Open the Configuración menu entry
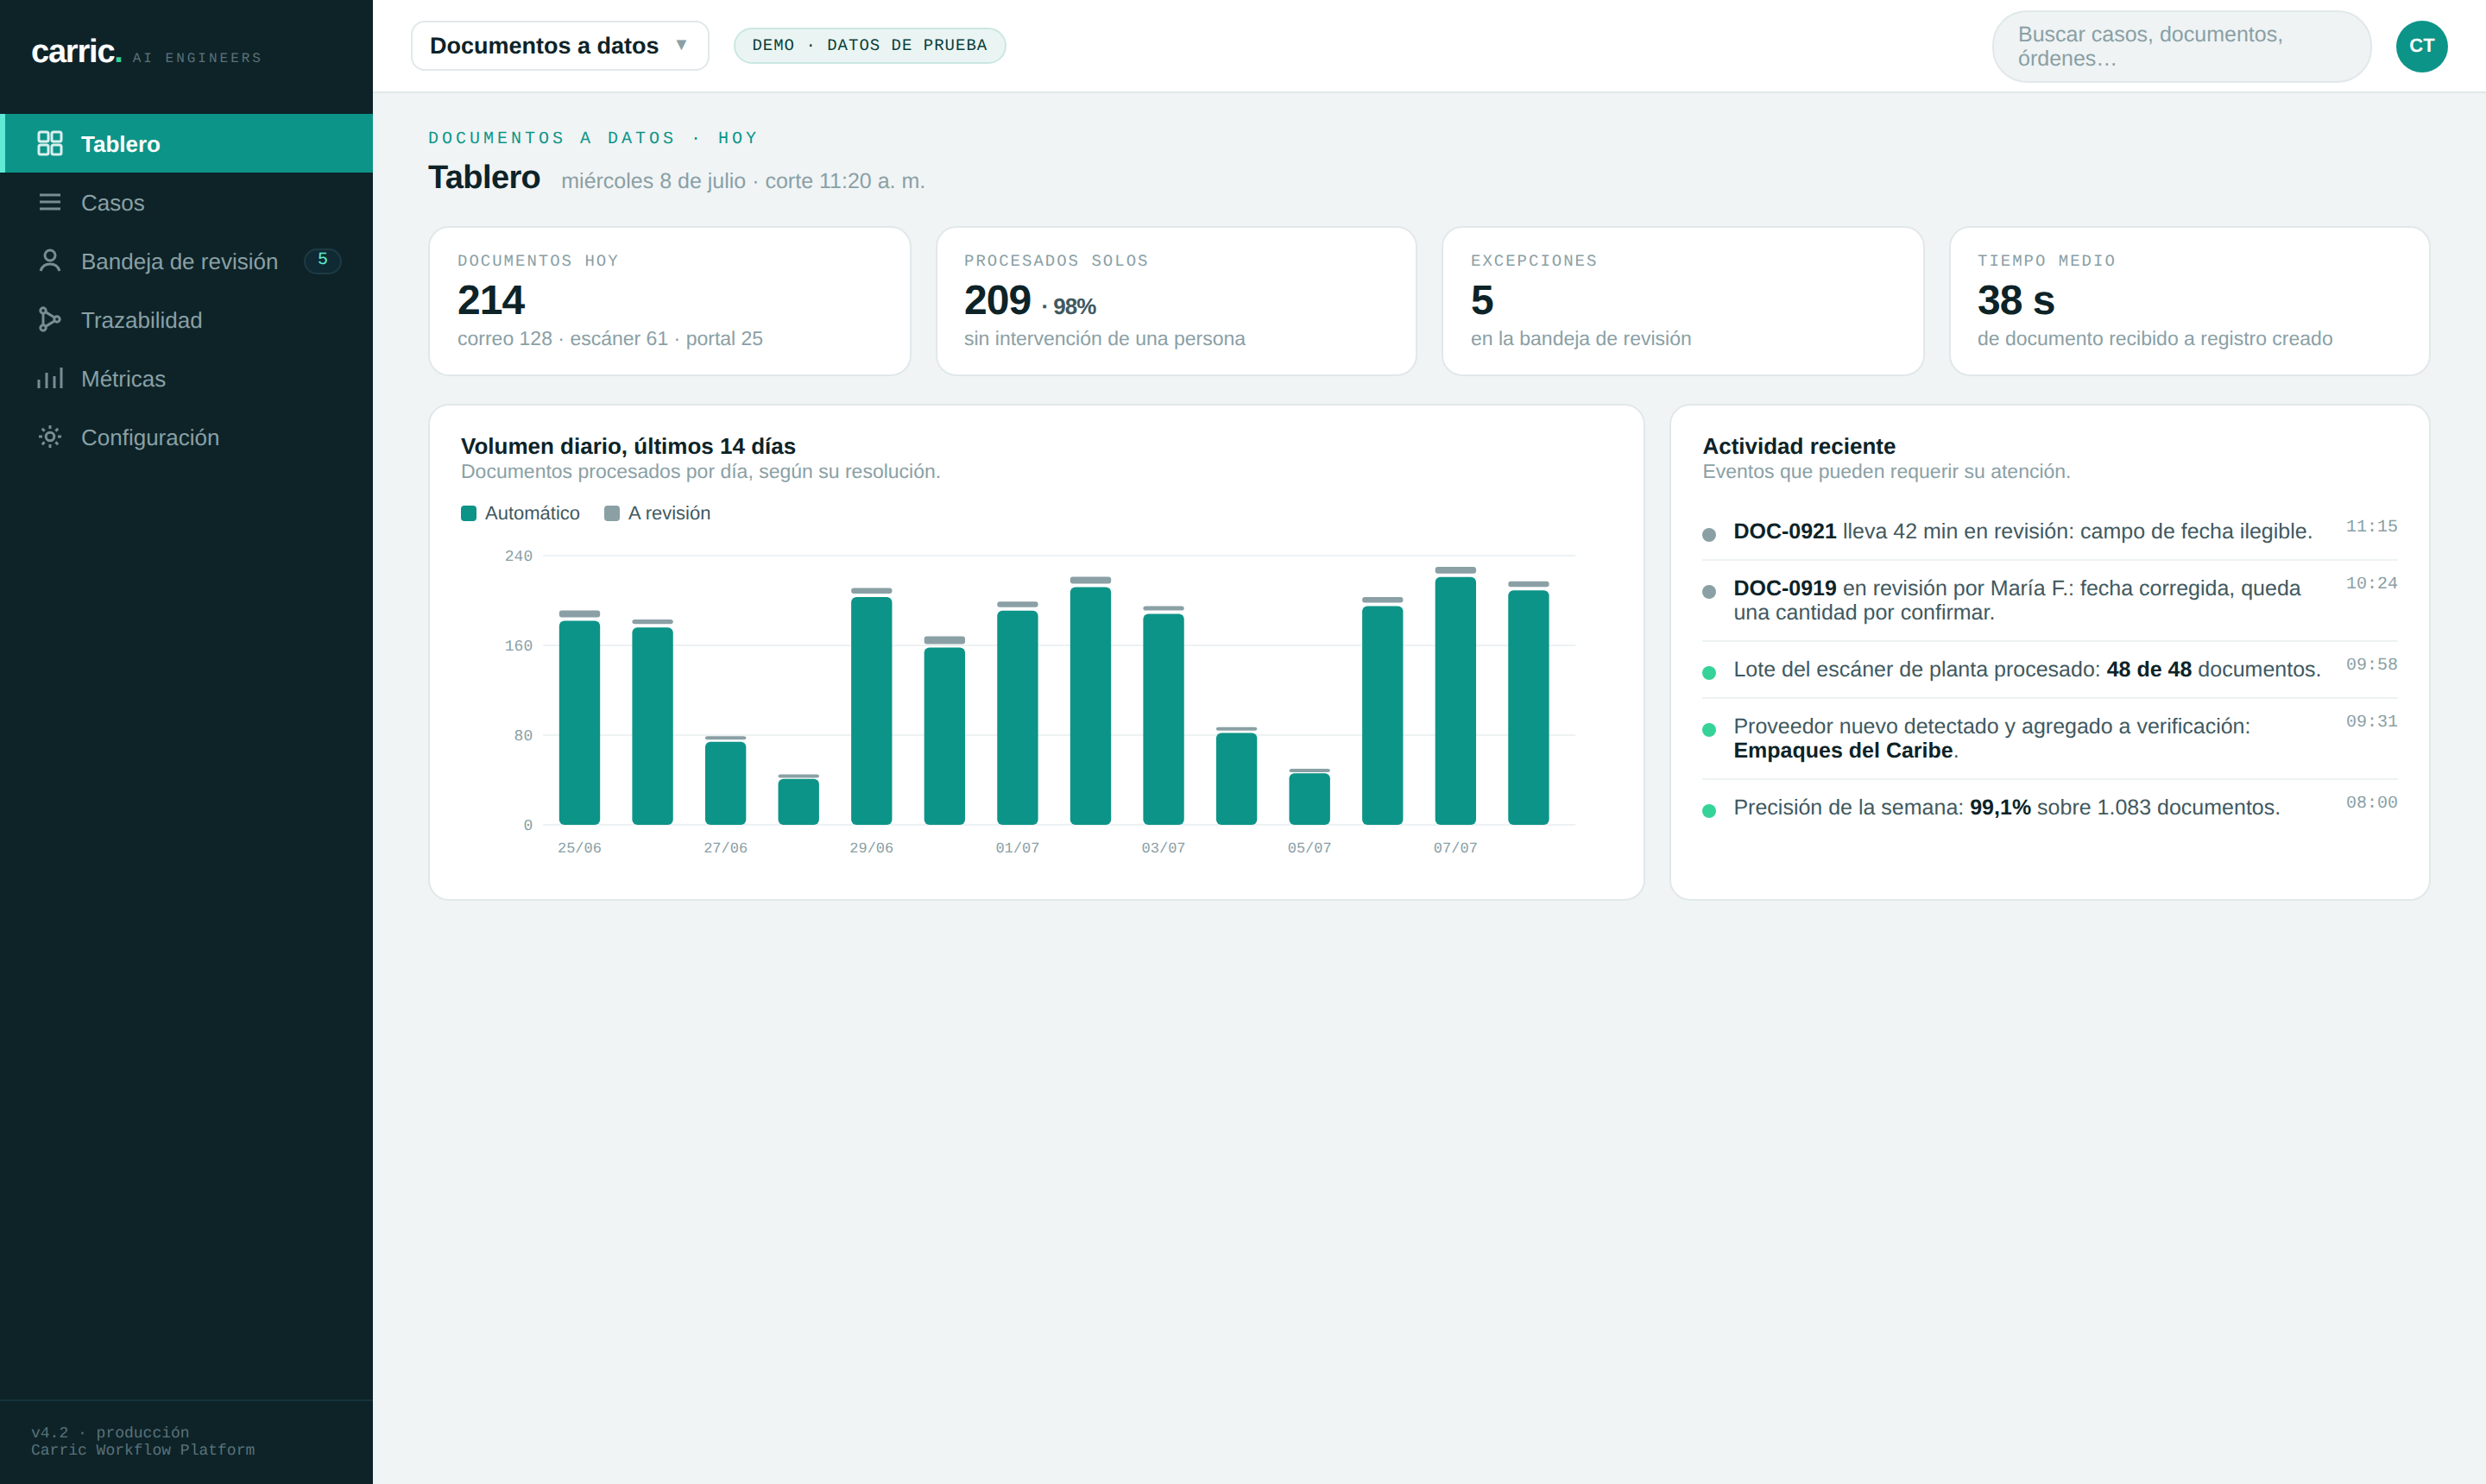The height and width of the screenshot is (1484, 2486). pos(186,437)
